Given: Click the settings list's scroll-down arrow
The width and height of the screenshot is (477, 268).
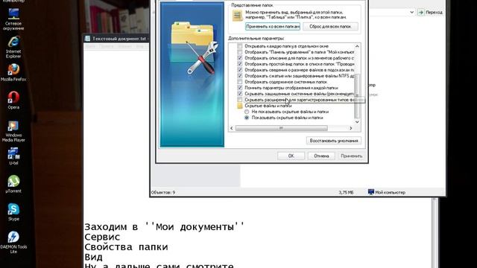Looking at the screenshot, I should tap(357, 122).
